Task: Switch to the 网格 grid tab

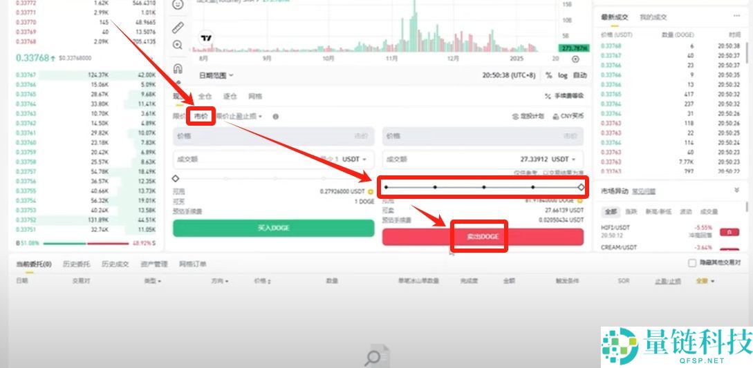Action: tap(255, 96)
